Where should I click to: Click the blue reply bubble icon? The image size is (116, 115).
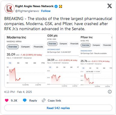click(25, 100)
